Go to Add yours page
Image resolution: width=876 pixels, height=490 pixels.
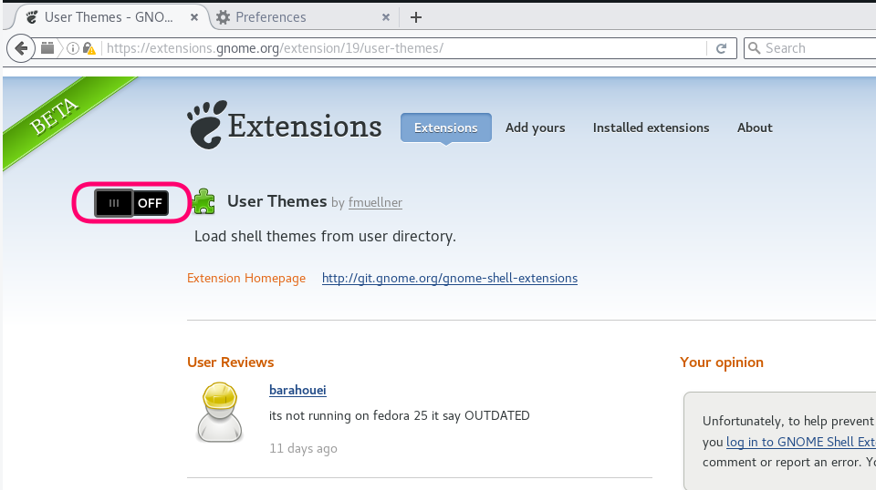536,128
